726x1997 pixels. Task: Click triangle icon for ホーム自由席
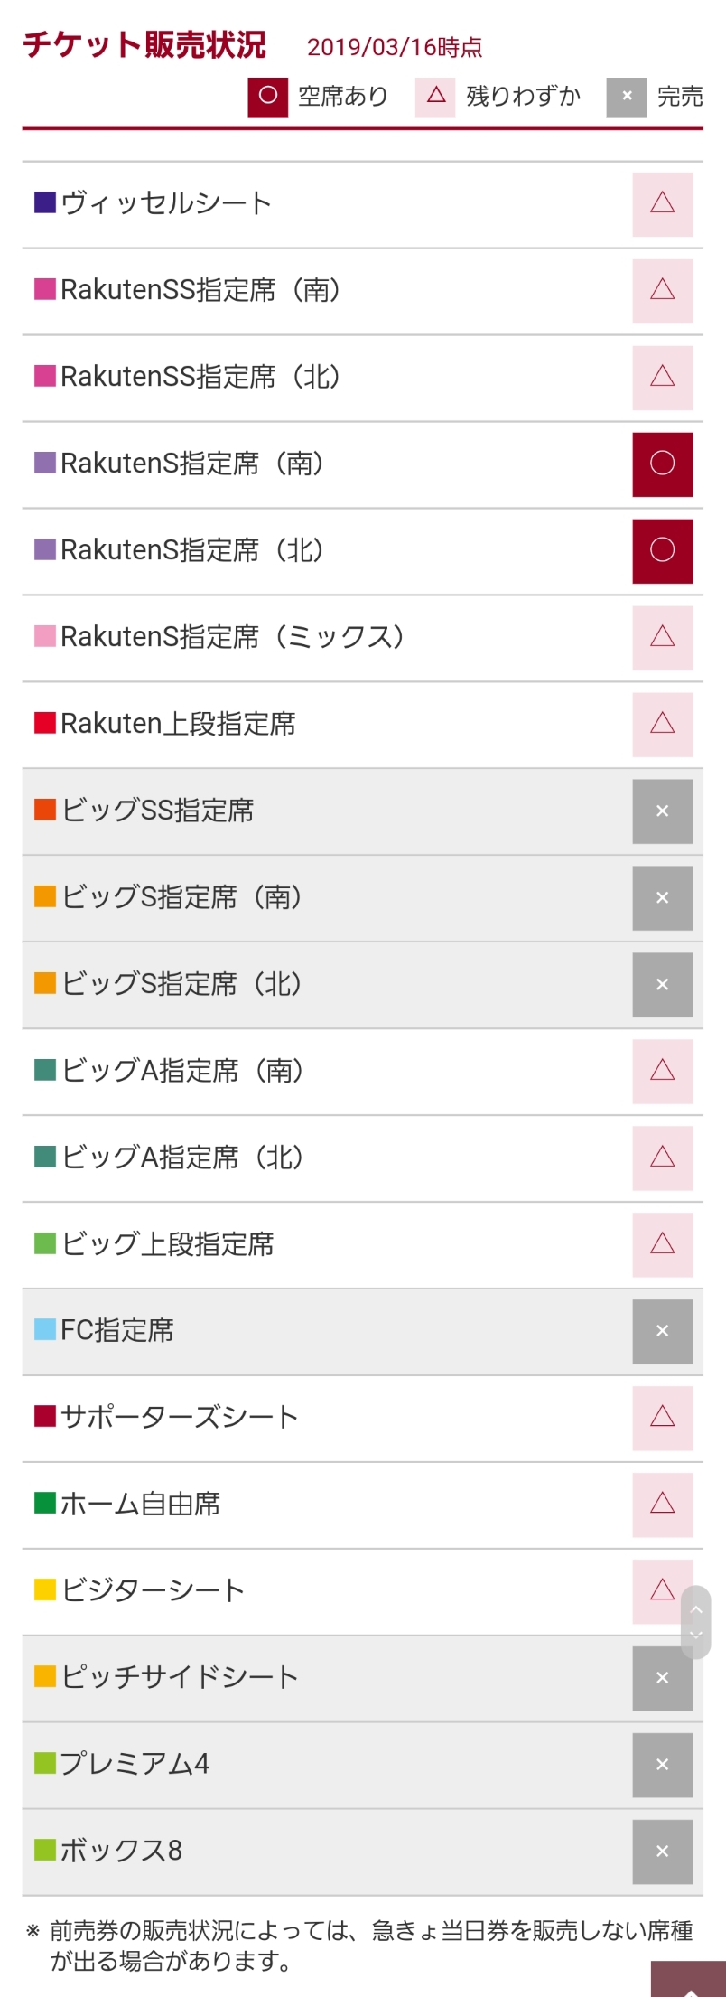[x=662, y=1505]
